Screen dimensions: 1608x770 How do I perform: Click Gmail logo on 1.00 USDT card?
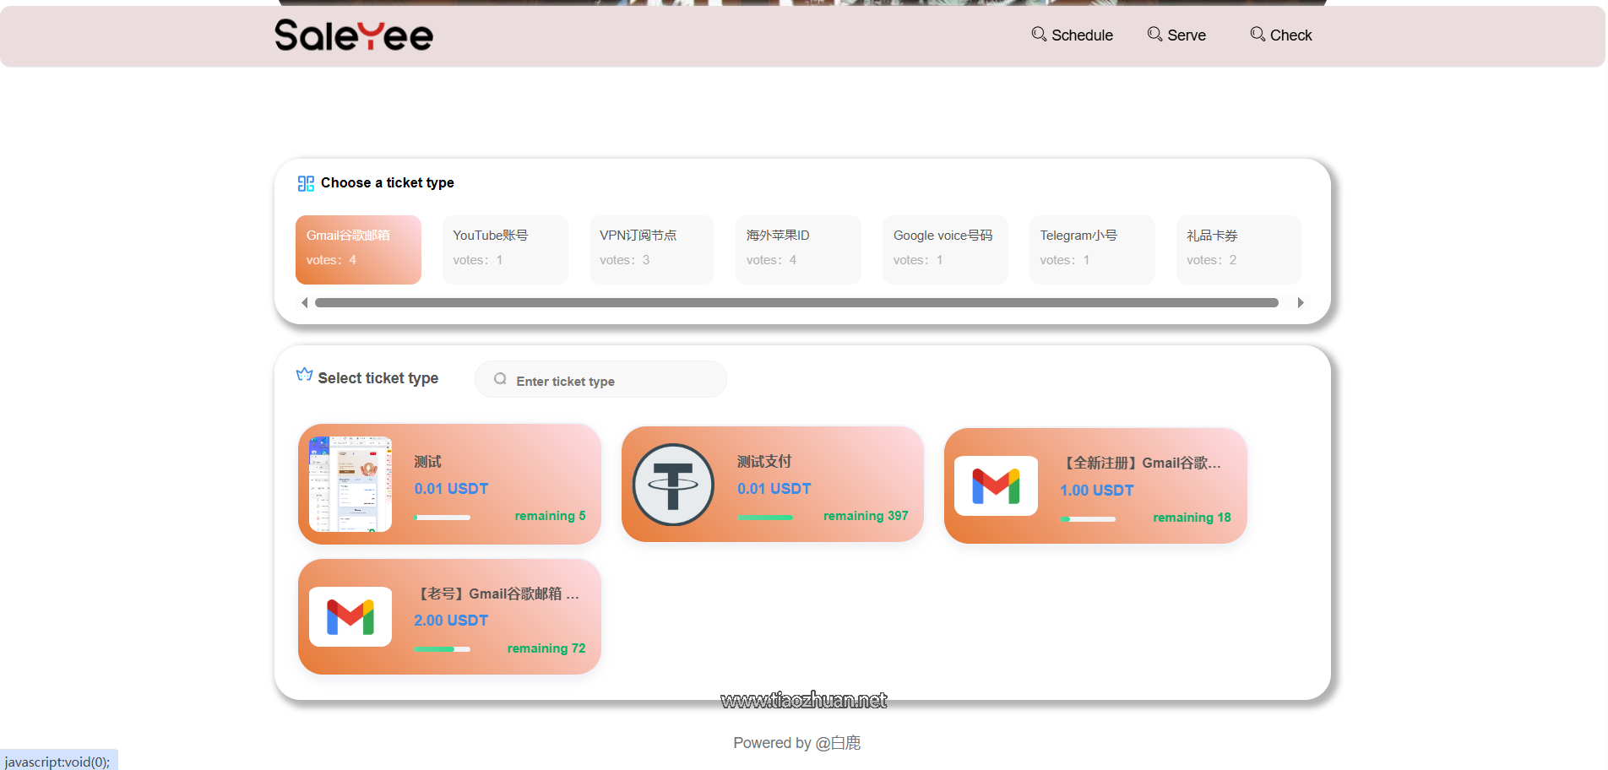pos(996,486)
